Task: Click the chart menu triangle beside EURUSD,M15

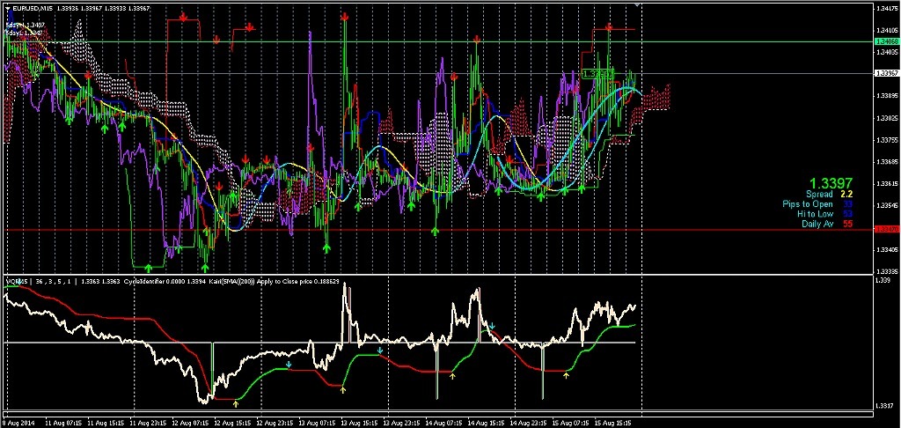Action: pyautogui.click(x=8, y=8)
